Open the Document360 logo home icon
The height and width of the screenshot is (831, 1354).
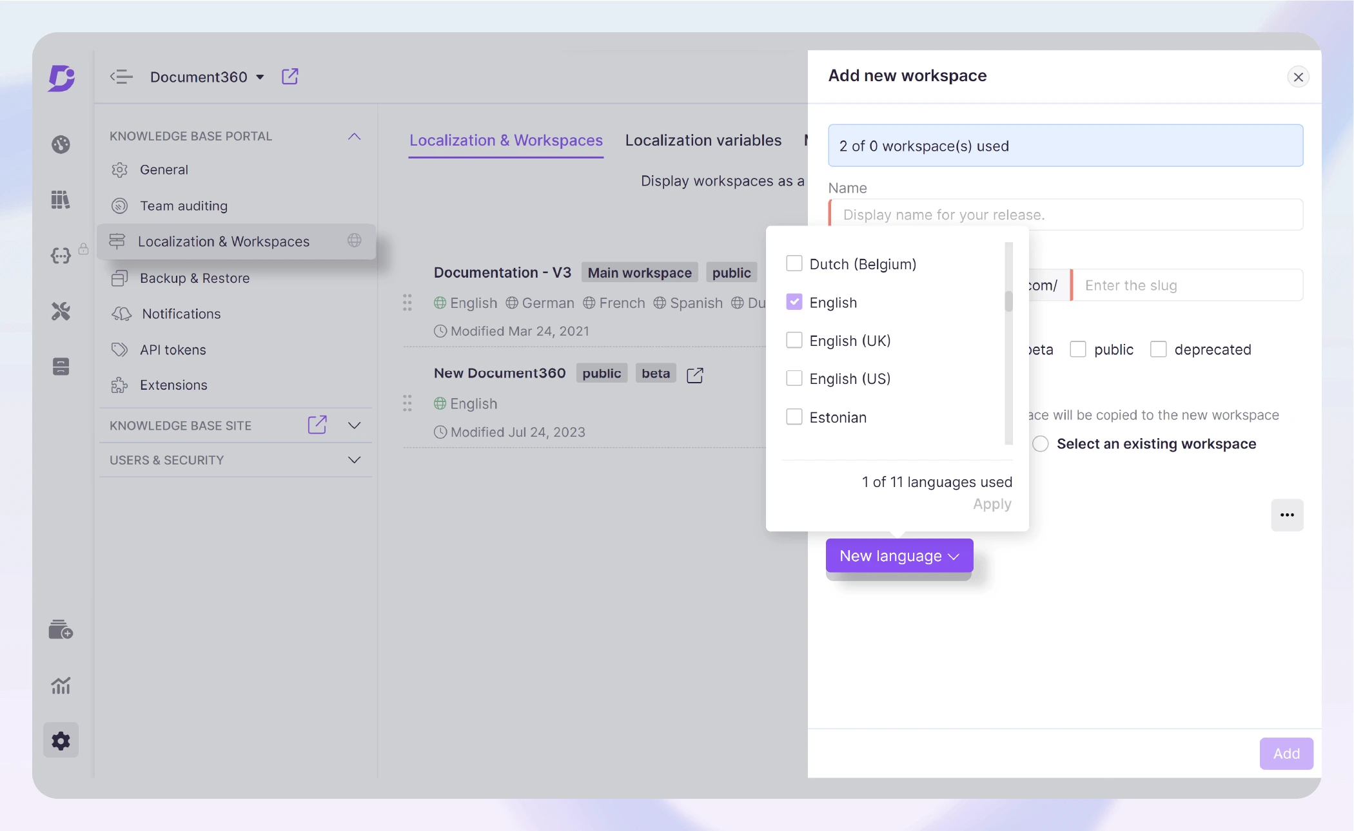pyautogui.click(x=61, y=77)
